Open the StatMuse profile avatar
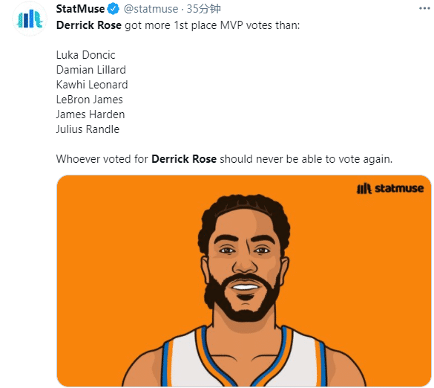The width and height of the screenshot is (434, 388). 30,19
